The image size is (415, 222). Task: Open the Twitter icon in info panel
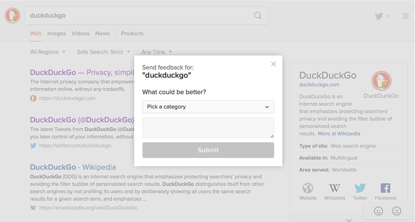(360, 188)
